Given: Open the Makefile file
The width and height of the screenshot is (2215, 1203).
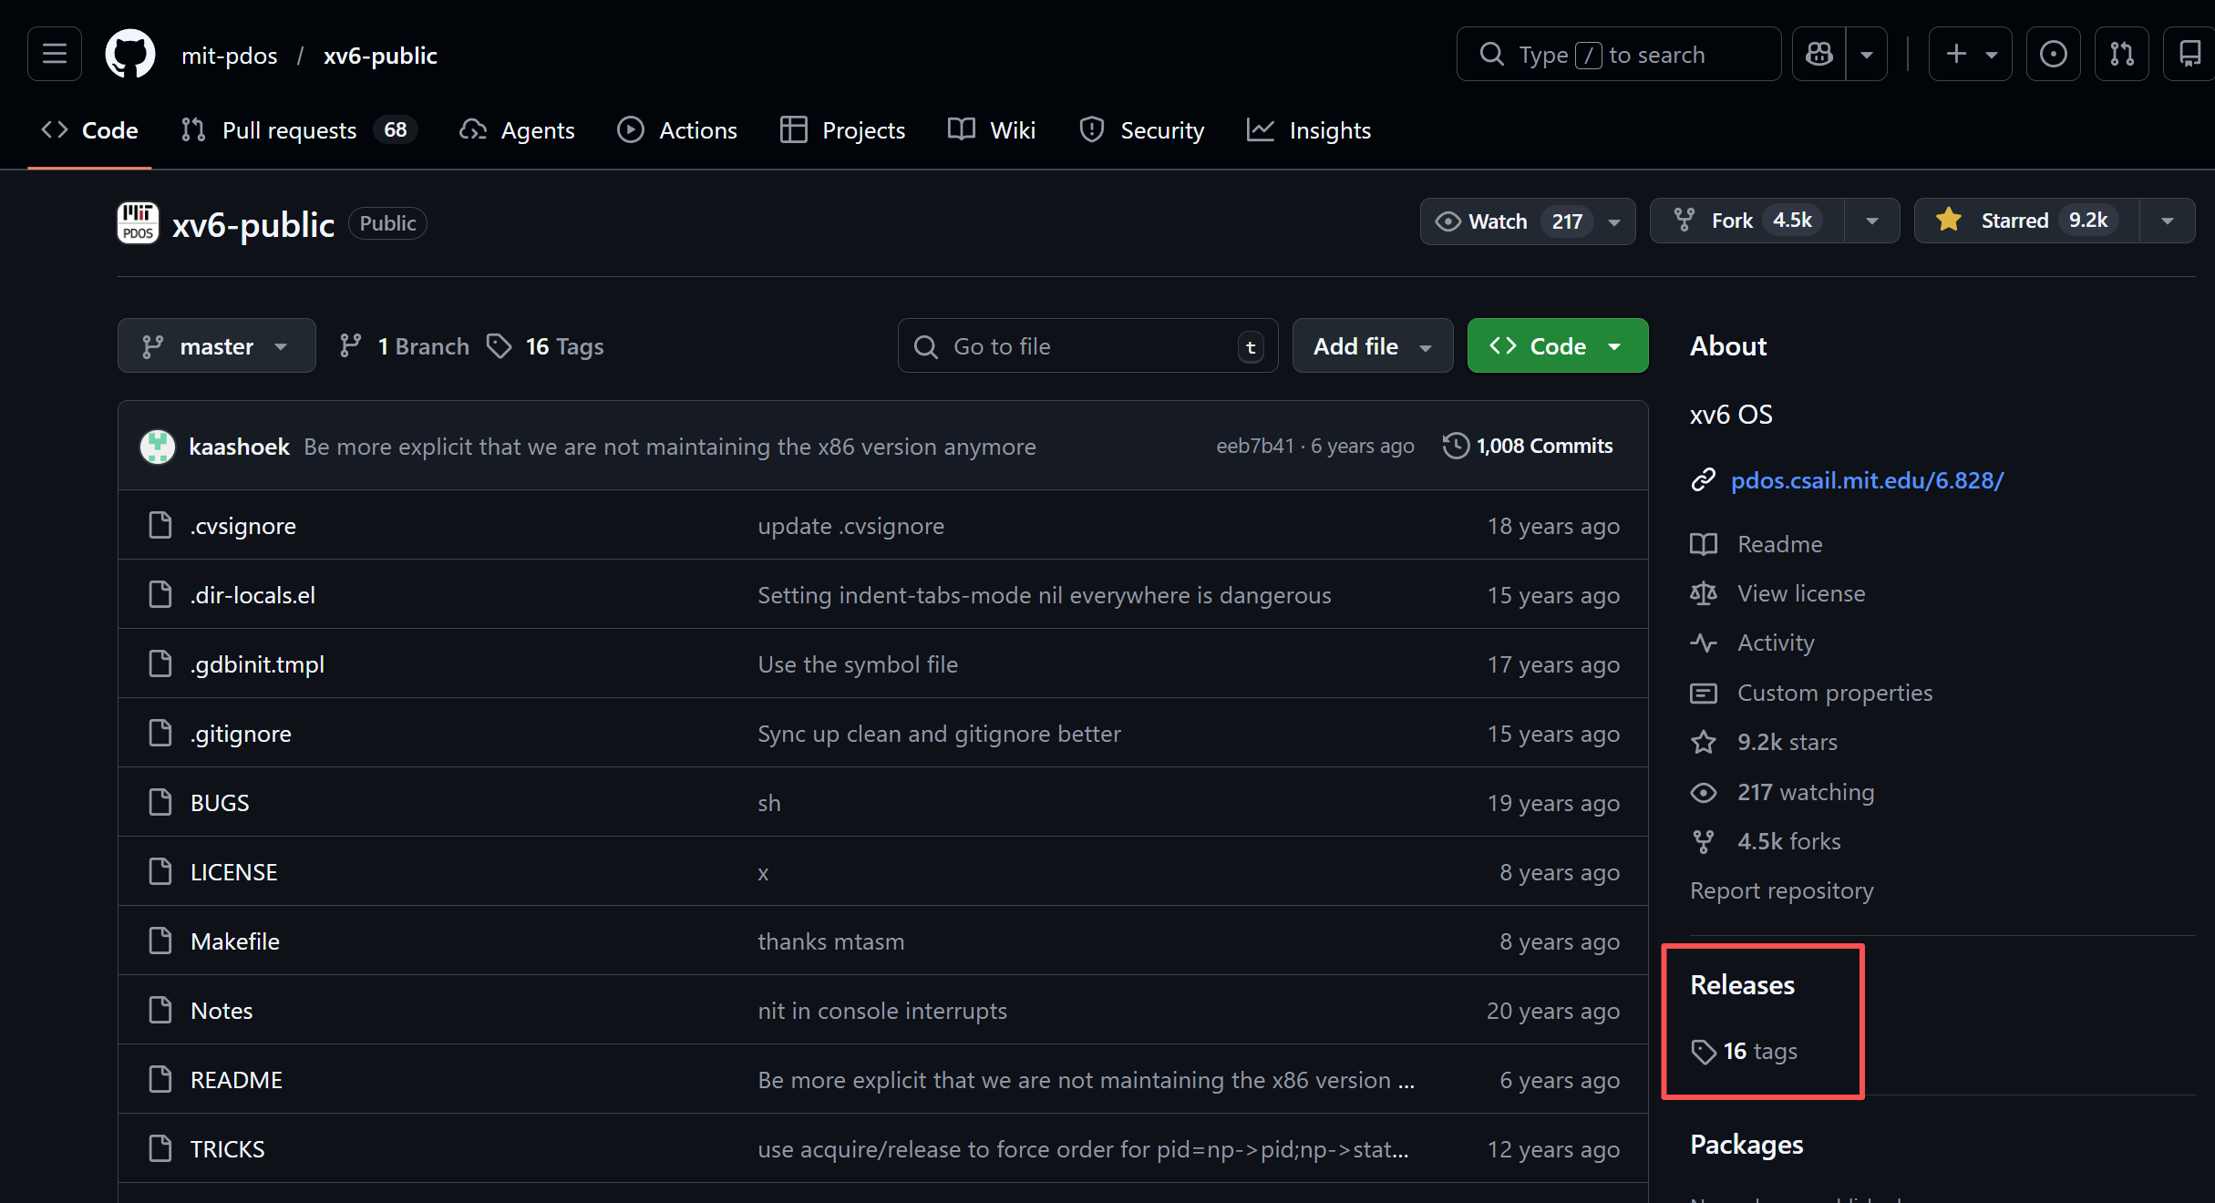Looking at the screenshot, I should [234, 941].
